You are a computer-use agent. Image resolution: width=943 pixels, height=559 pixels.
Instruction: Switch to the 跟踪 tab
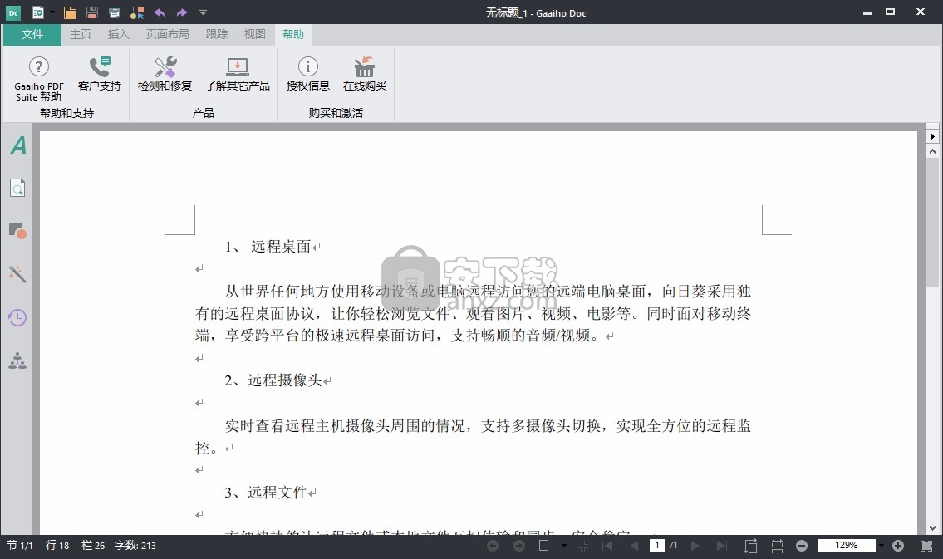pyautogui.click(x=217, y=34)
